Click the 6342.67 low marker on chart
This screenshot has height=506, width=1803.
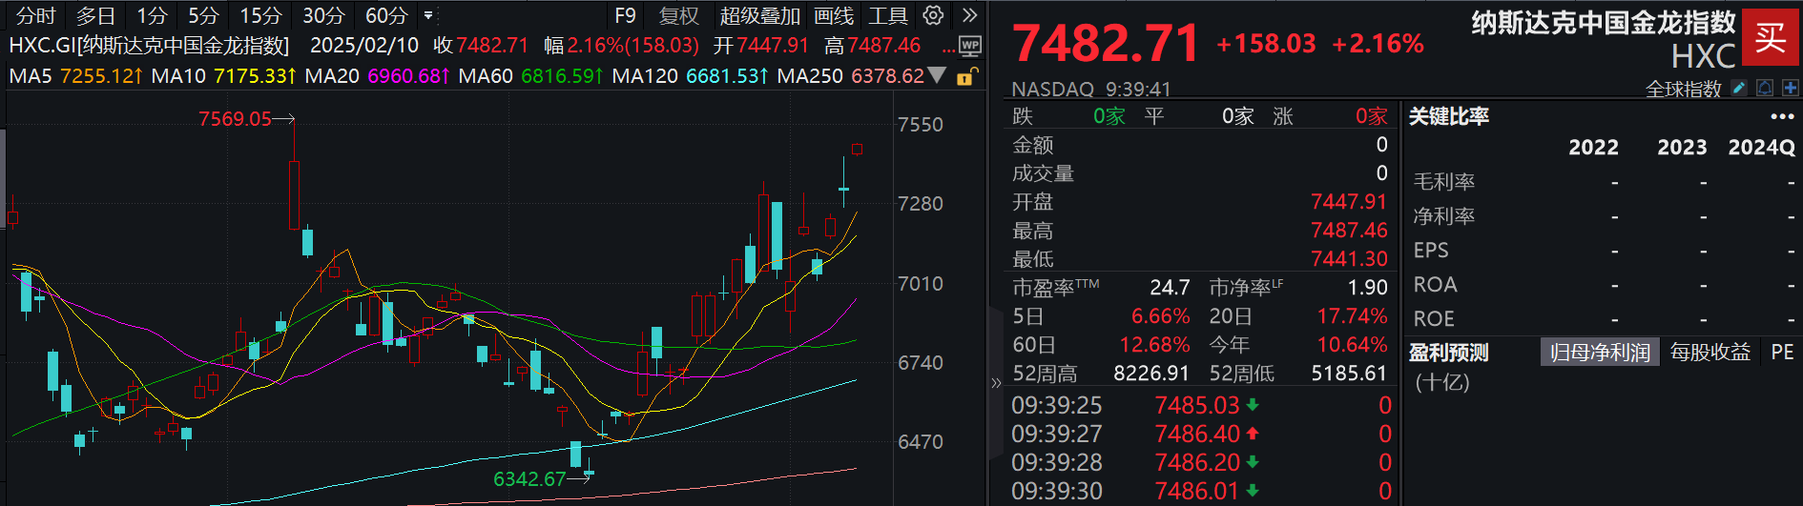[x=529, y=479]
